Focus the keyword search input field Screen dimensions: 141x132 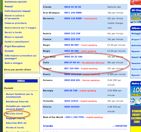click(x=23, y=75)
